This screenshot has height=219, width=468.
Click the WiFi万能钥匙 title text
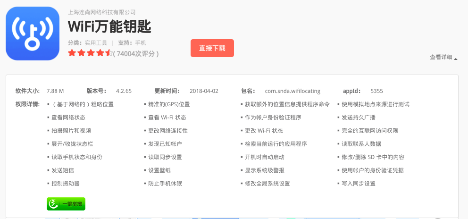109,27
